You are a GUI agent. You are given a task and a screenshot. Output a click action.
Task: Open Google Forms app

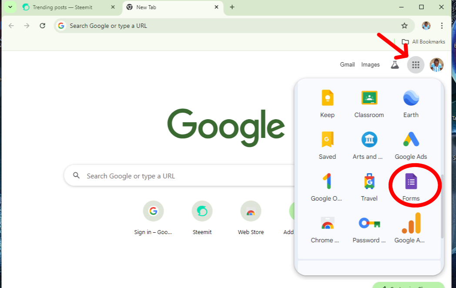click(x=411, y=187)
